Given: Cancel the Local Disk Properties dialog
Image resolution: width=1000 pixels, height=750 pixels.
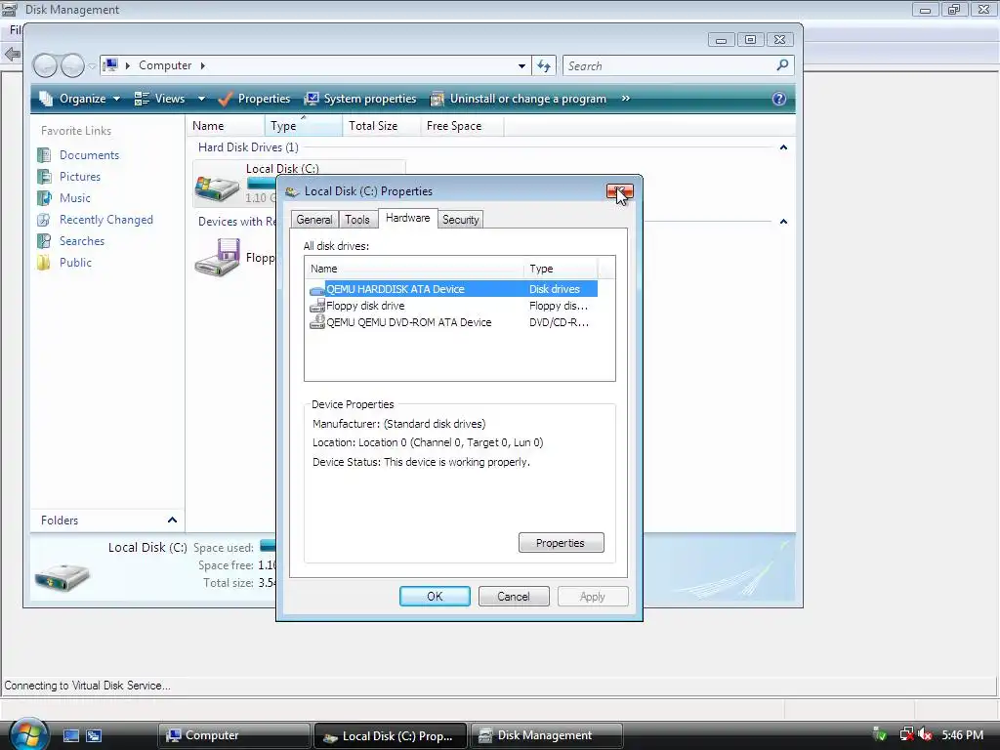Looking at the screenshot, I should (x=514, y=597).
